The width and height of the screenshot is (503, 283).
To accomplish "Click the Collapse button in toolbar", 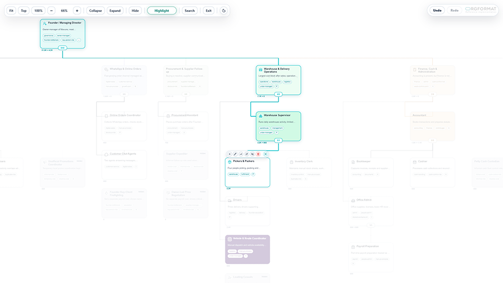I will [95, 10].
